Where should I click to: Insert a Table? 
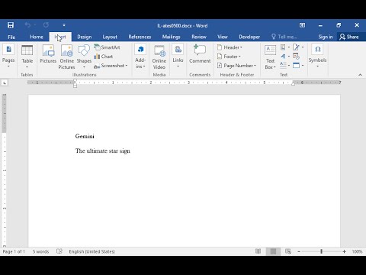pos(27,57)
